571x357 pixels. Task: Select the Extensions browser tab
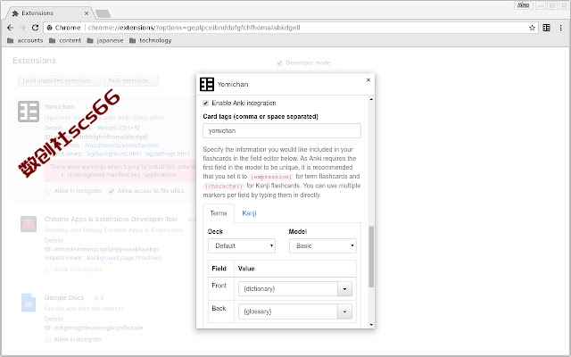point(50,13)
